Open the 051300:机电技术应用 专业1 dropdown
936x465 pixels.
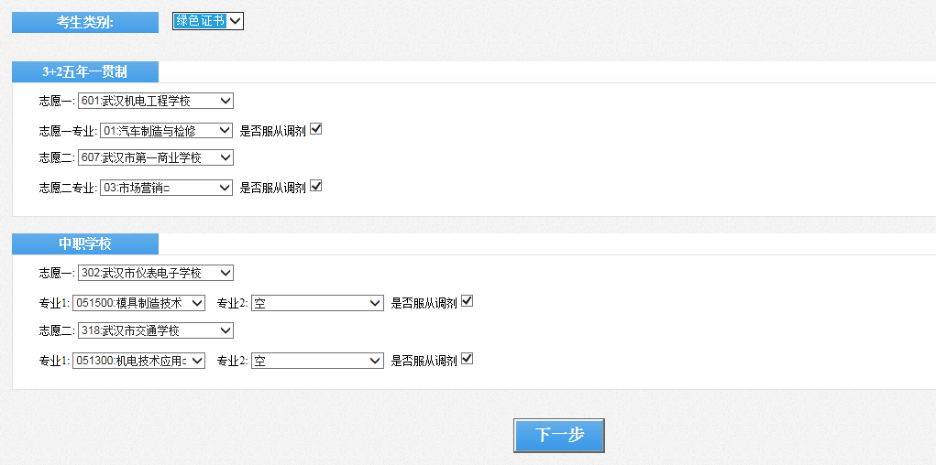tap(138, 362)
